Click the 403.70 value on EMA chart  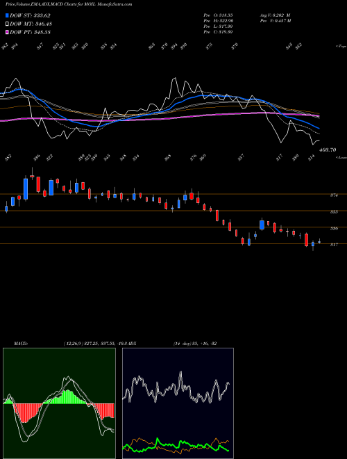coord(328,150)
